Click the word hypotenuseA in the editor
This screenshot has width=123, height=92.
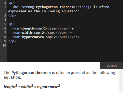33,37
